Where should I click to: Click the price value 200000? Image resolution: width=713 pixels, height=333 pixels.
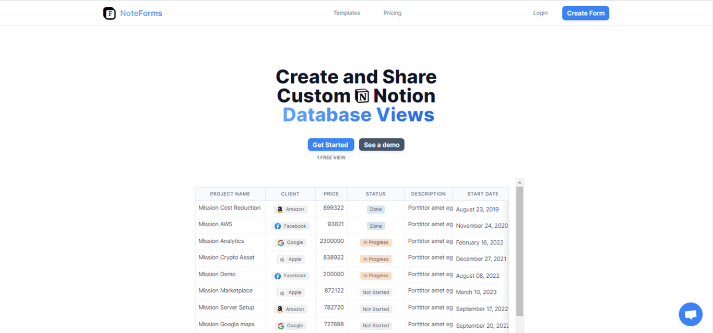pos(334,274)
